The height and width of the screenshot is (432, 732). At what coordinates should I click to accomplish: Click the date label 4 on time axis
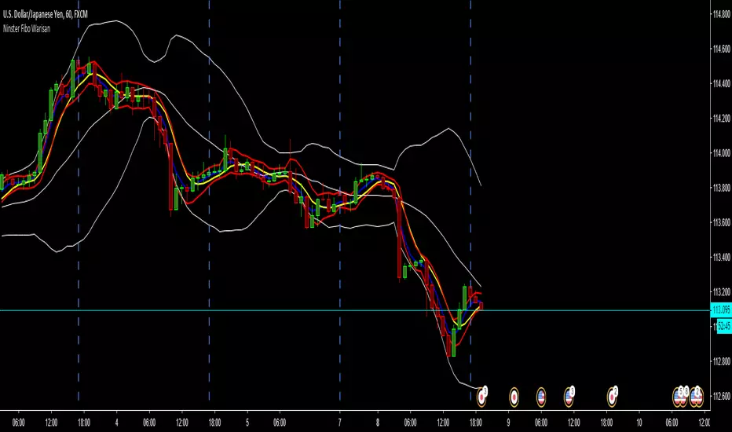tap(117, 423)
